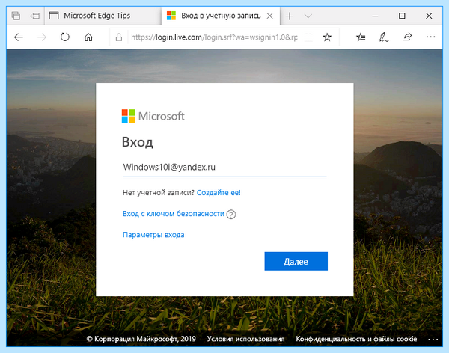This screenshot has height=353, width=449.
Task: Click the Вход heading text
Action: point(138,142)
